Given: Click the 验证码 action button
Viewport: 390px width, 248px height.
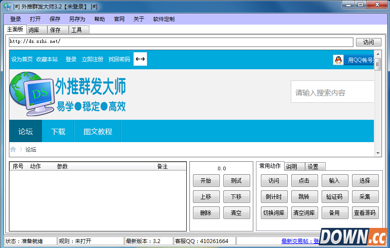Looking at the screenshot, I should [x=335, y=197].
